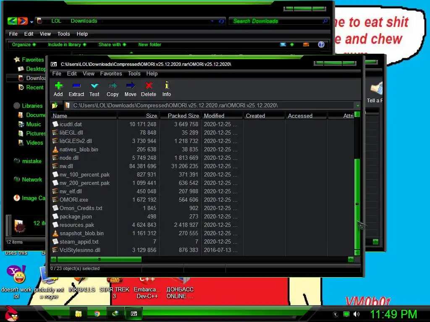
Task: Change Explorer view icon
Action: click(x=283, y=44)
